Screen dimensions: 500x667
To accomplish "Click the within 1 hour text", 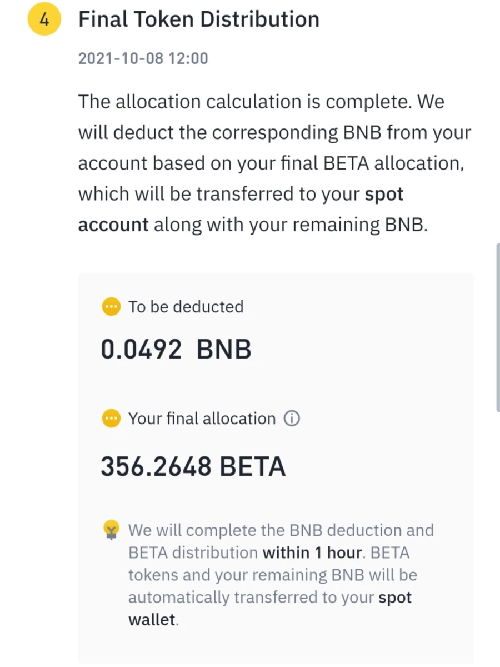I will pos(312,552).
